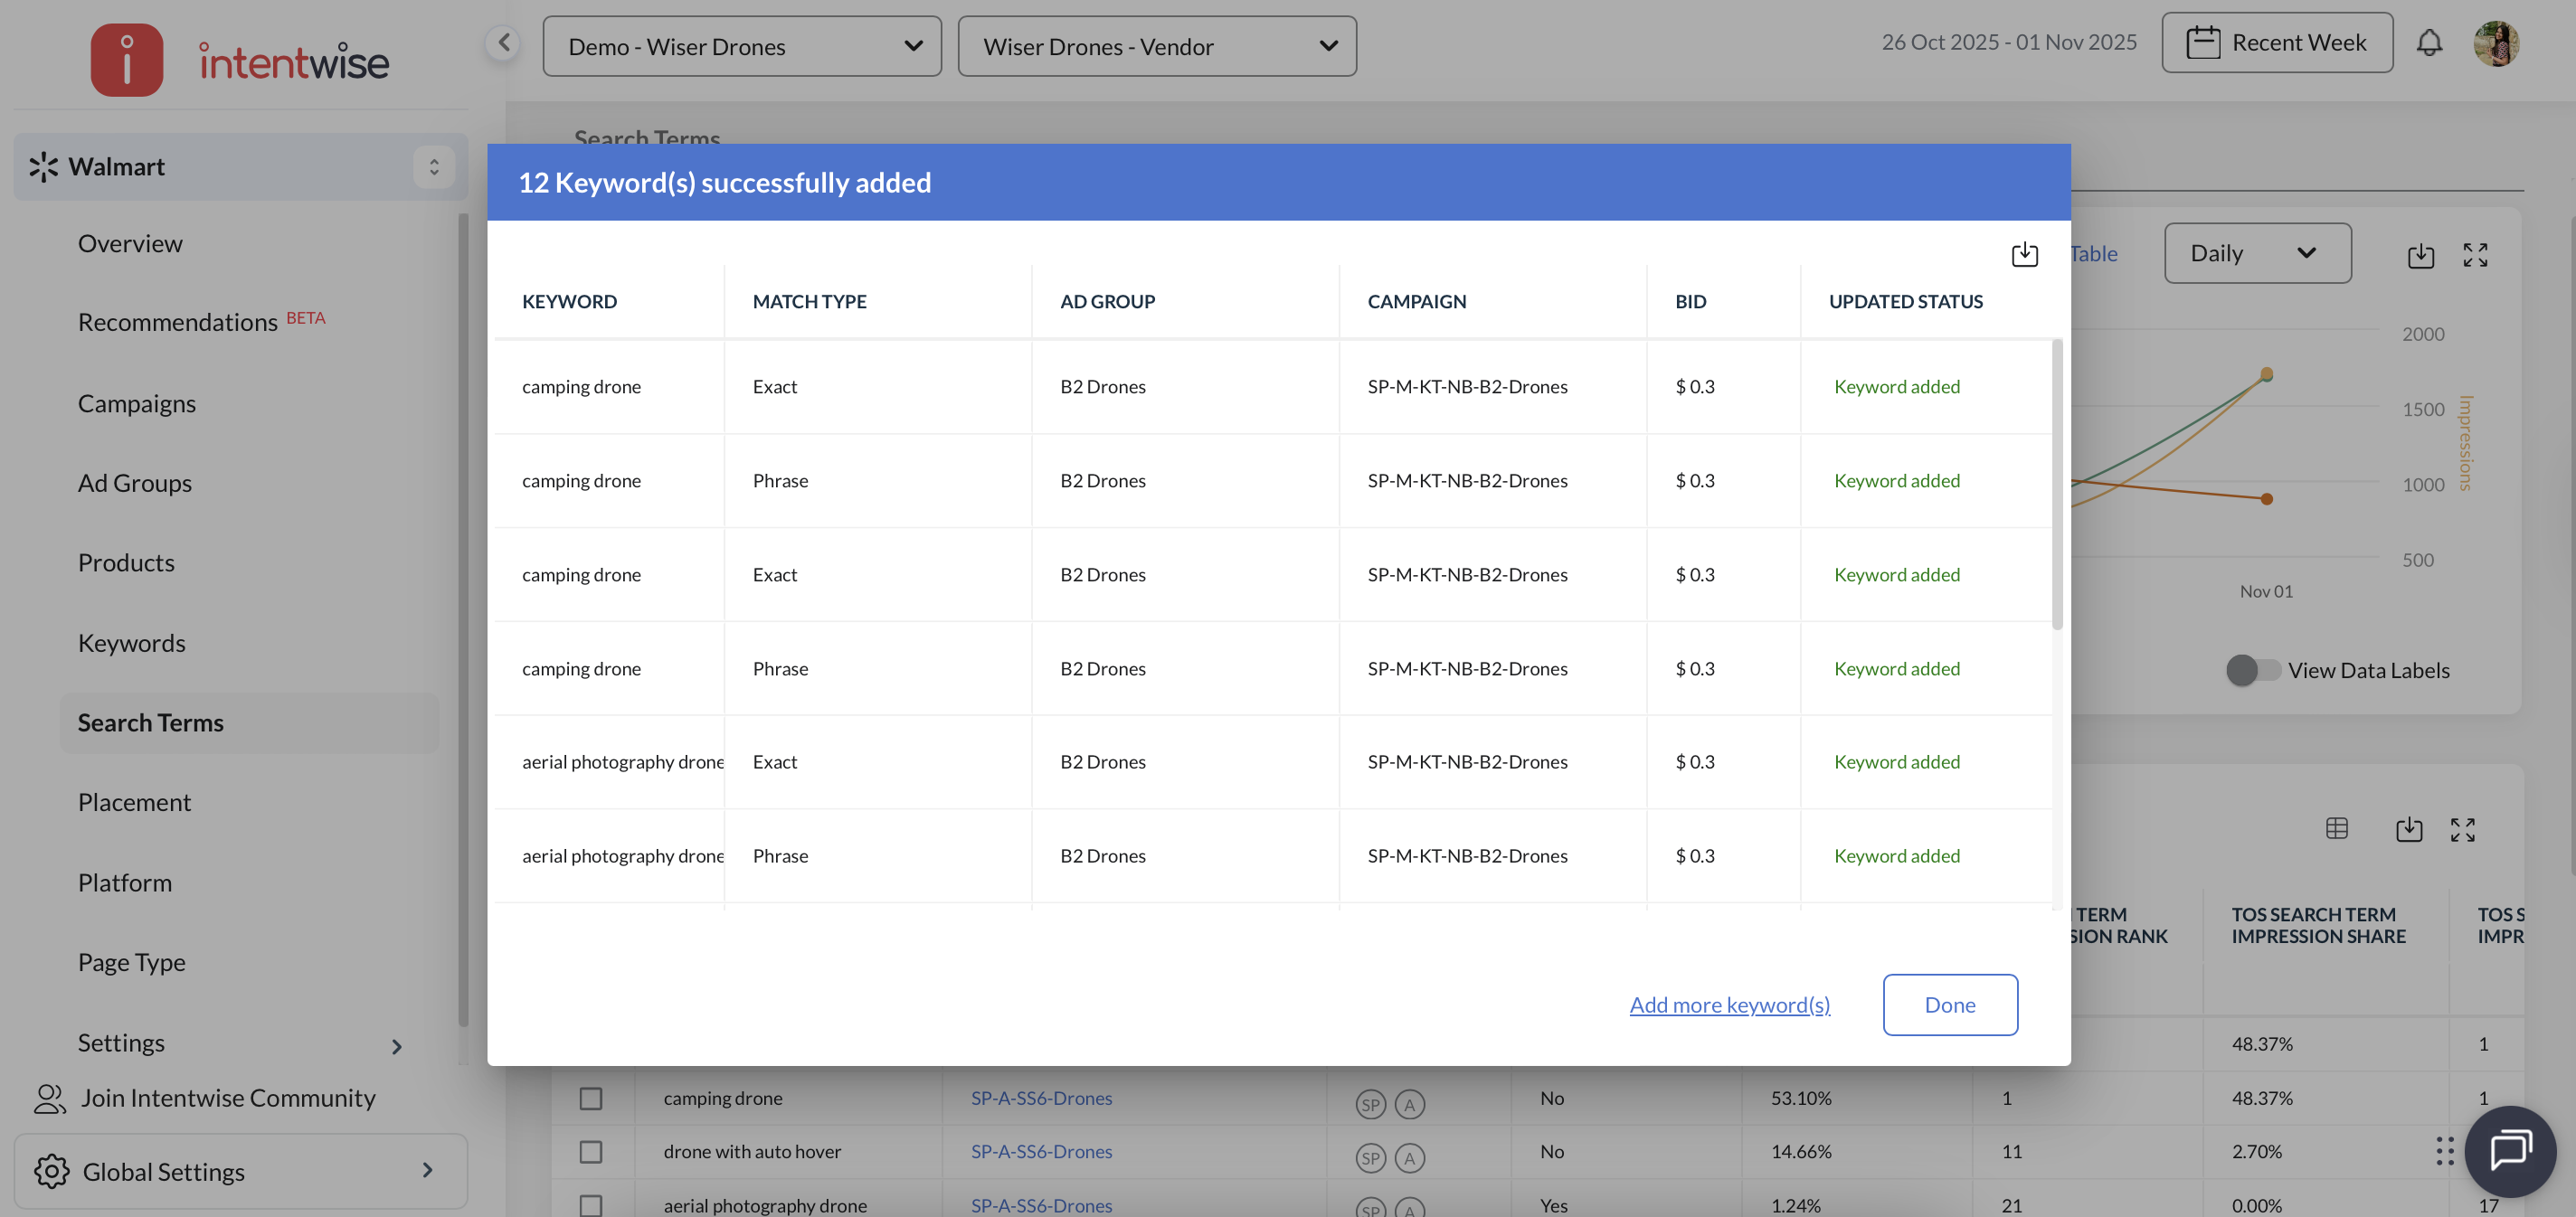Click Add more keyword(s) link
The width and height of the screenshot is (2576, 1217).
tap(1729, 1004)
